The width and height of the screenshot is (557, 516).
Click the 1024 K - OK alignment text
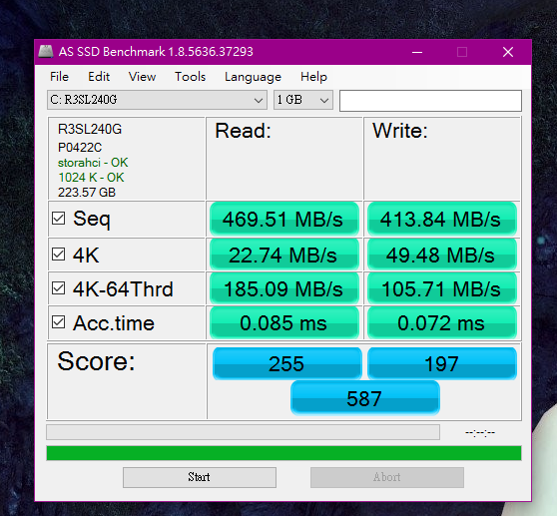pos(91,178)
